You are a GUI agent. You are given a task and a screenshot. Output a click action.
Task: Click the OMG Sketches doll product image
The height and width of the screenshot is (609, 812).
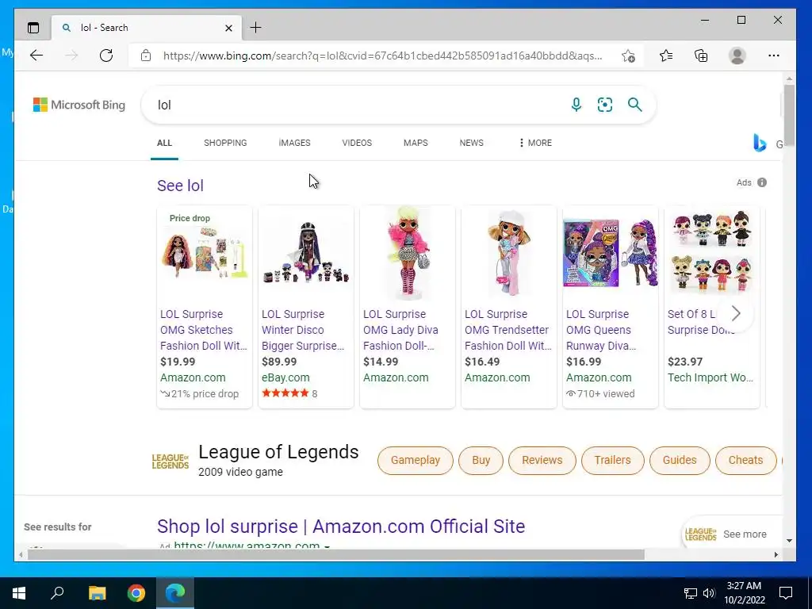(x=205, y=253)
